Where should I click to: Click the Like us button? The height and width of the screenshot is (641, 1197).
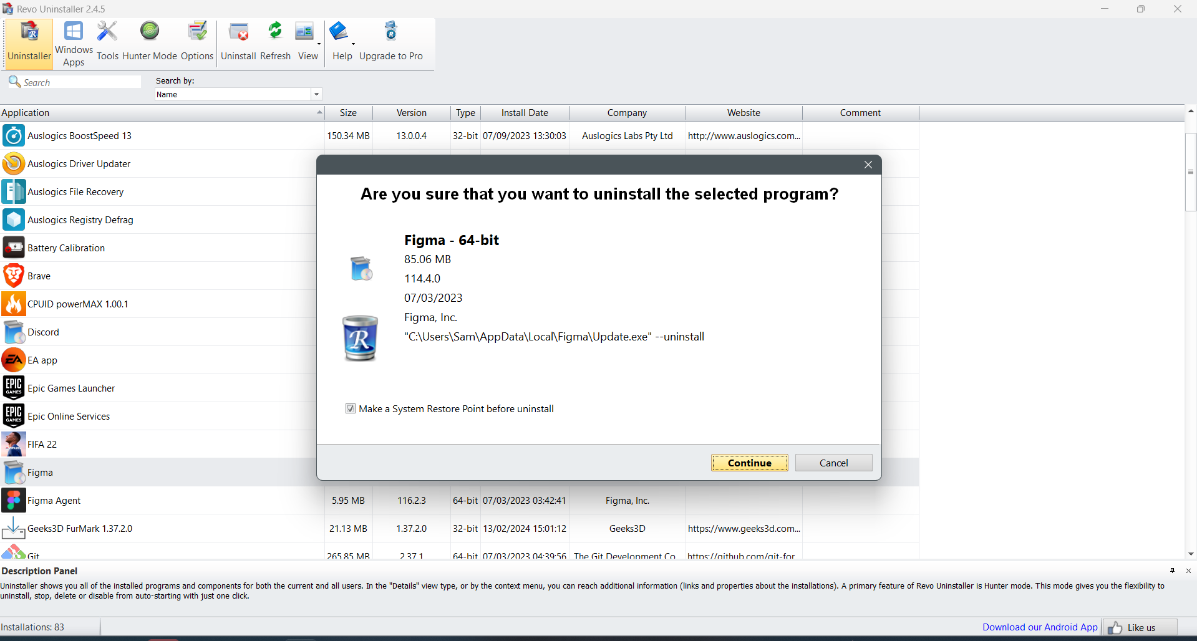[x=1140, y=627]
